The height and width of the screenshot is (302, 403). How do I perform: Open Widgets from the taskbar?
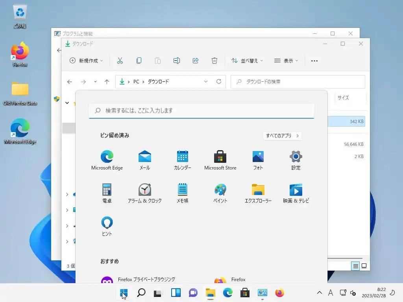click(x=176, y=293)
